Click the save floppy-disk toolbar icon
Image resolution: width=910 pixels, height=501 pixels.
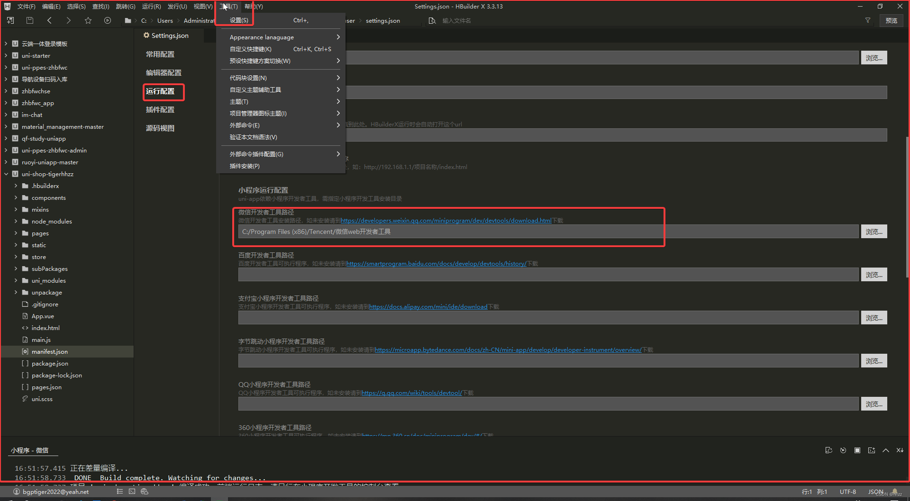click(x=30, y=20)
